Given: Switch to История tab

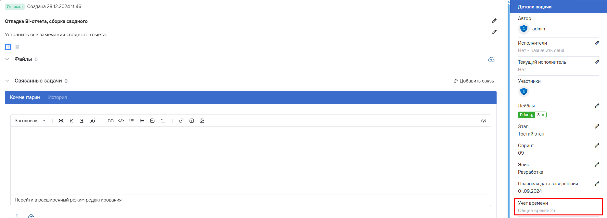Looking at the screenshot, I should coord(57,97).
